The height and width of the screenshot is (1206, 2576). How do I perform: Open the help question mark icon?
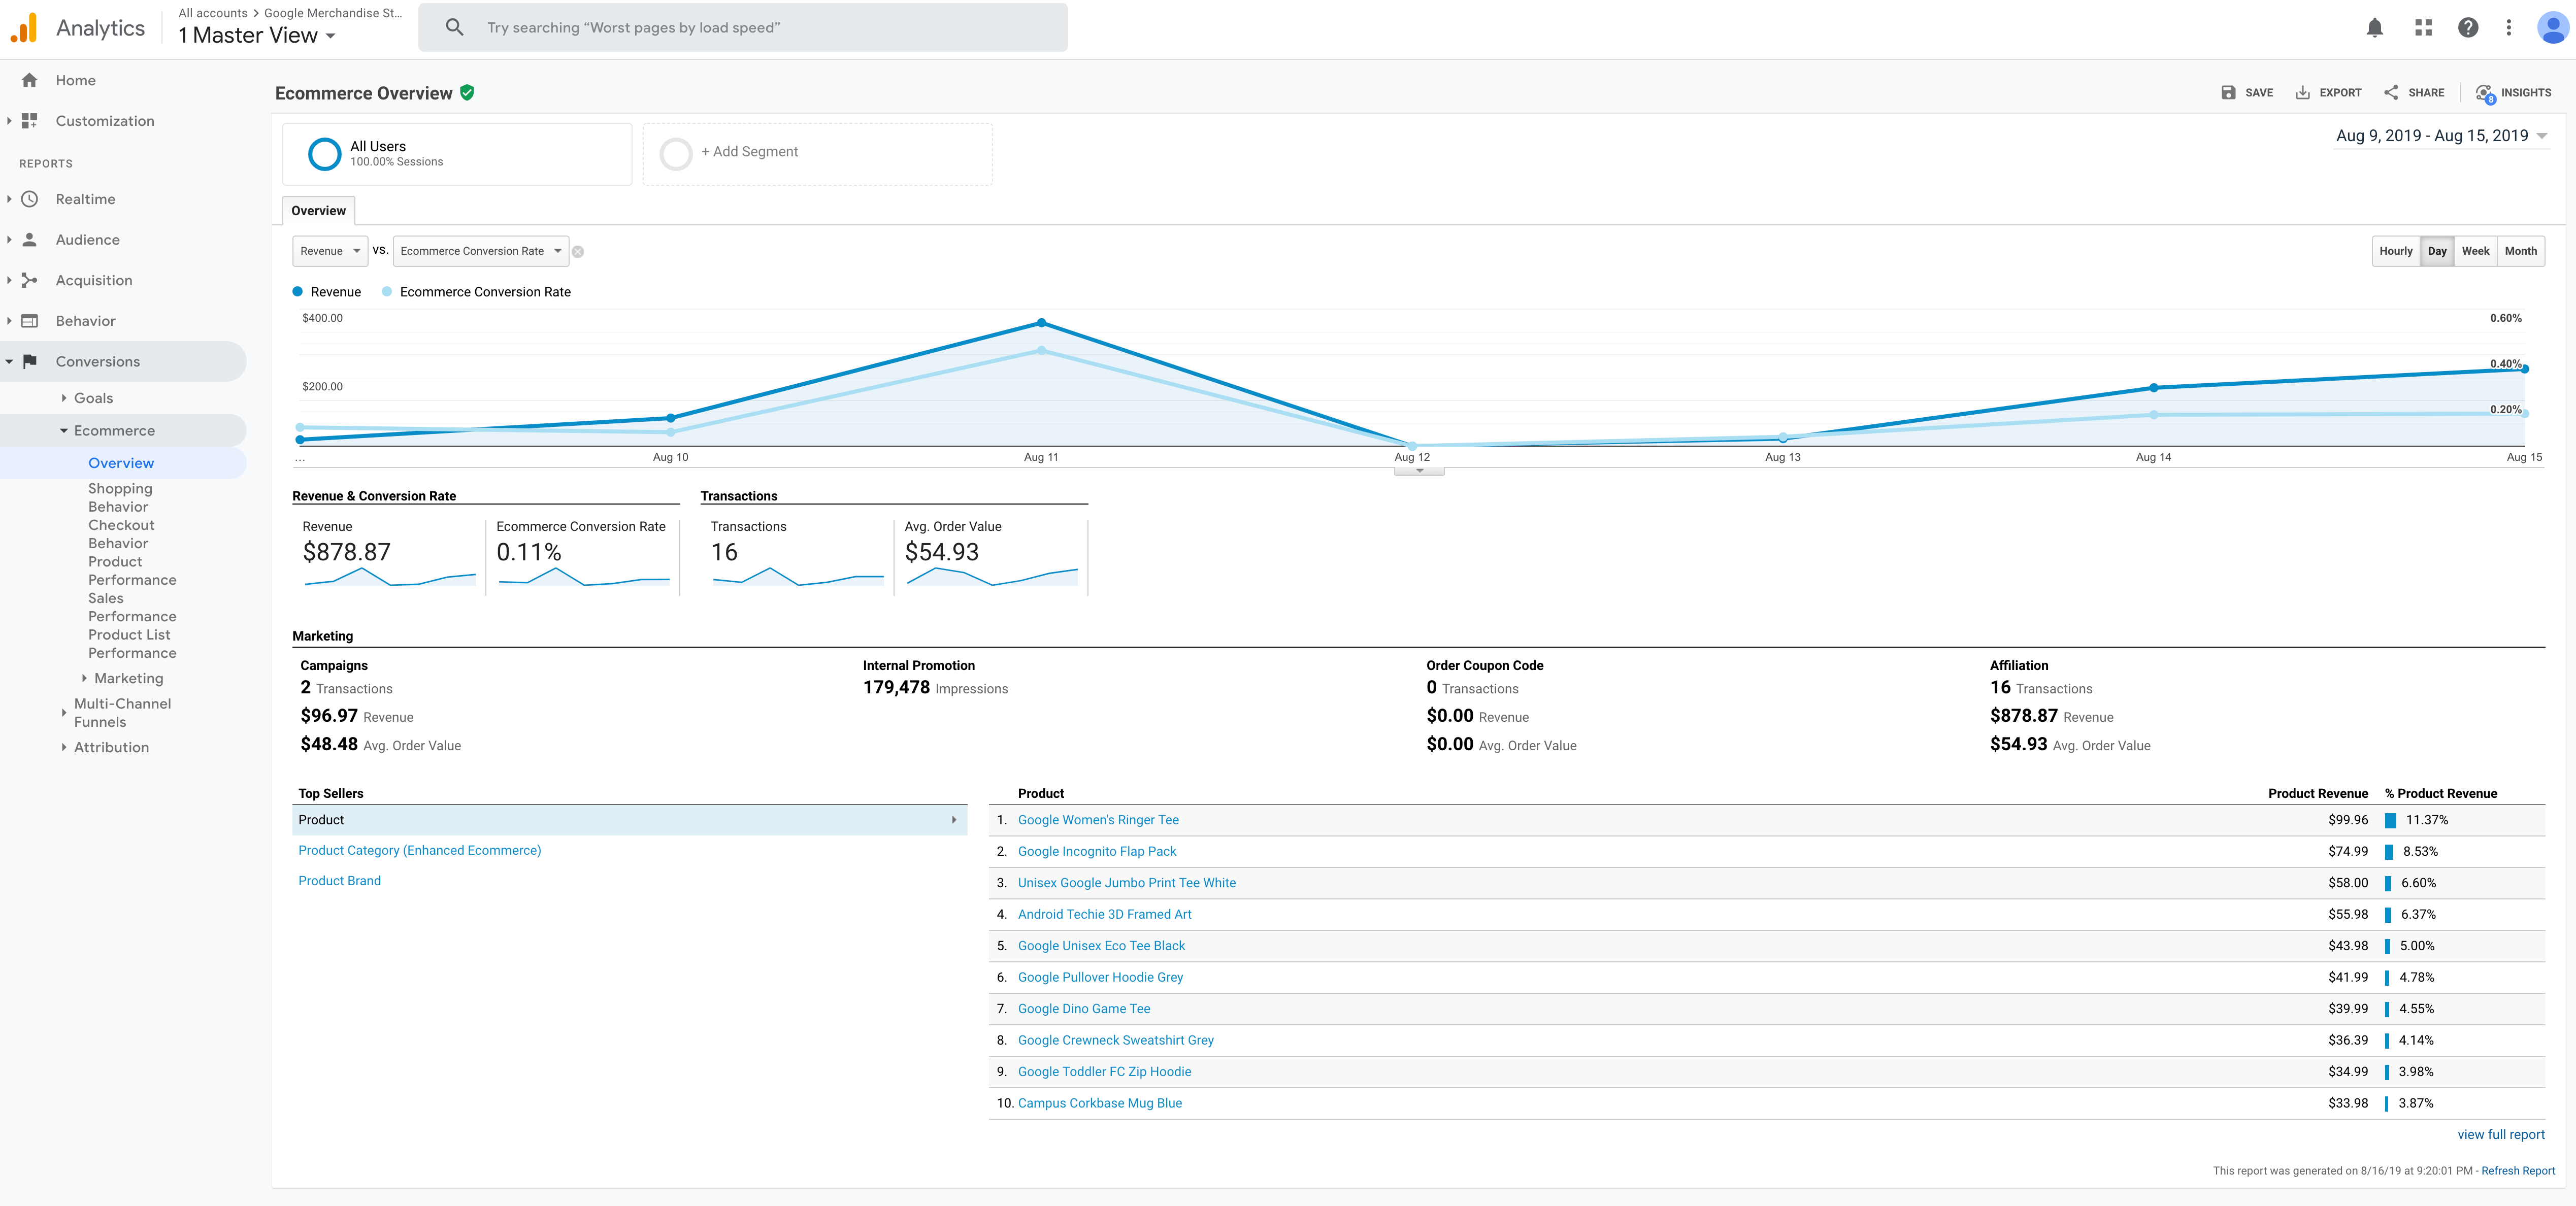point(2467,28)
